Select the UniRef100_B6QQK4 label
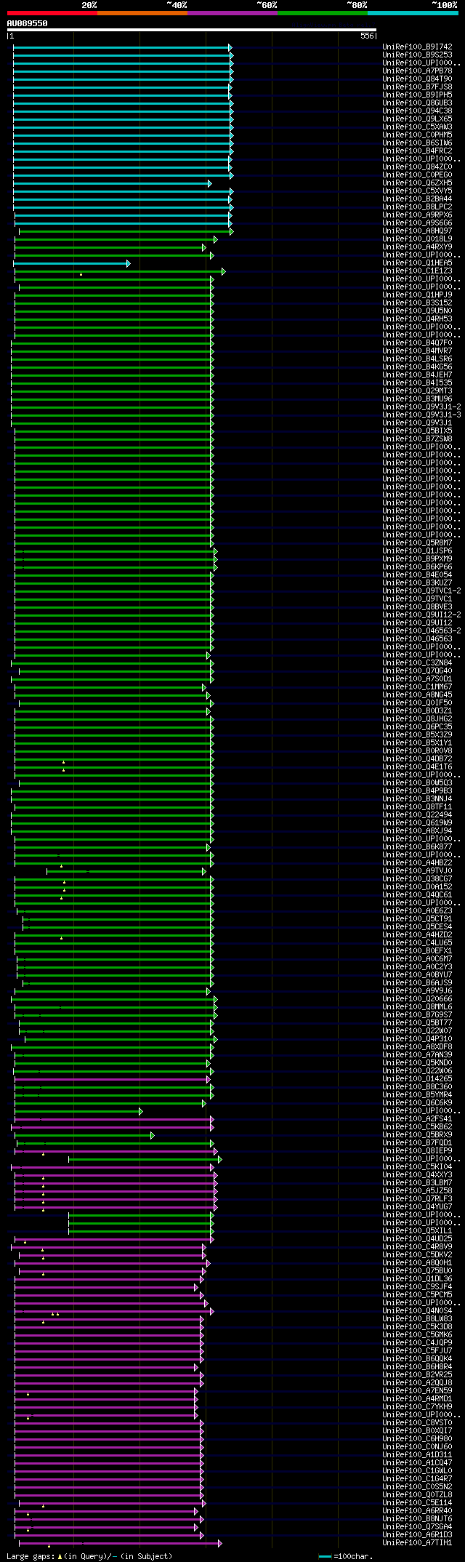Image resolution: width=465 pixels, height=1562 pixels. [417, 1358]
